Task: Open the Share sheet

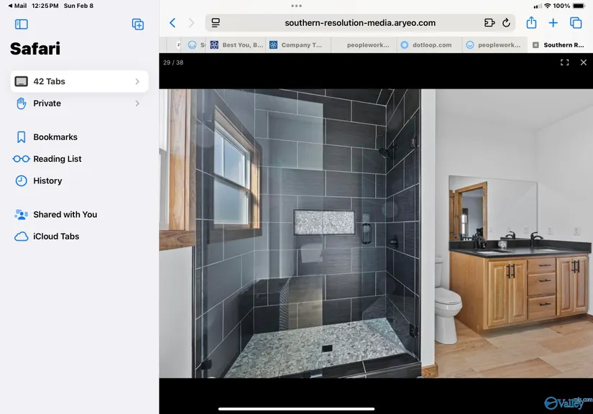Action: pos(532,23)
